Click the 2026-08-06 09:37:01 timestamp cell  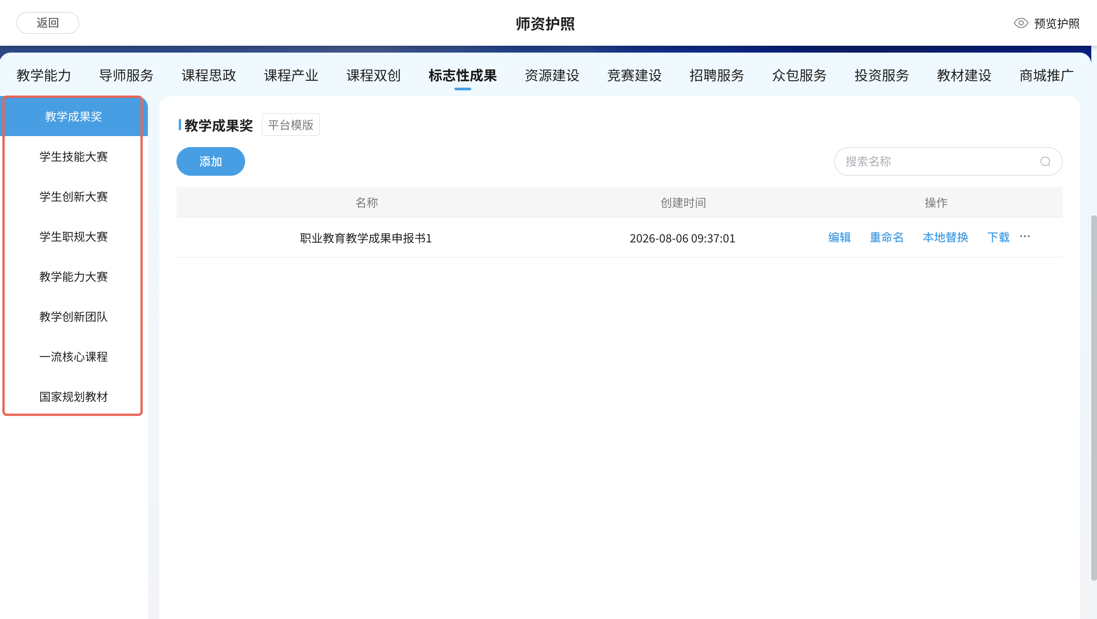click(682, 238)
